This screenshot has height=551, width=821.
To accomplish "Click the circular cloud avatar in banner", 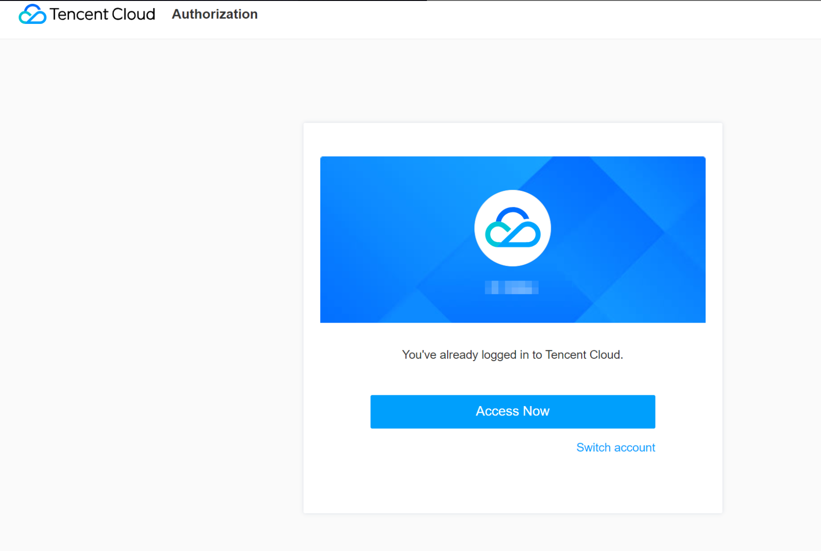I will coord(512,228).
